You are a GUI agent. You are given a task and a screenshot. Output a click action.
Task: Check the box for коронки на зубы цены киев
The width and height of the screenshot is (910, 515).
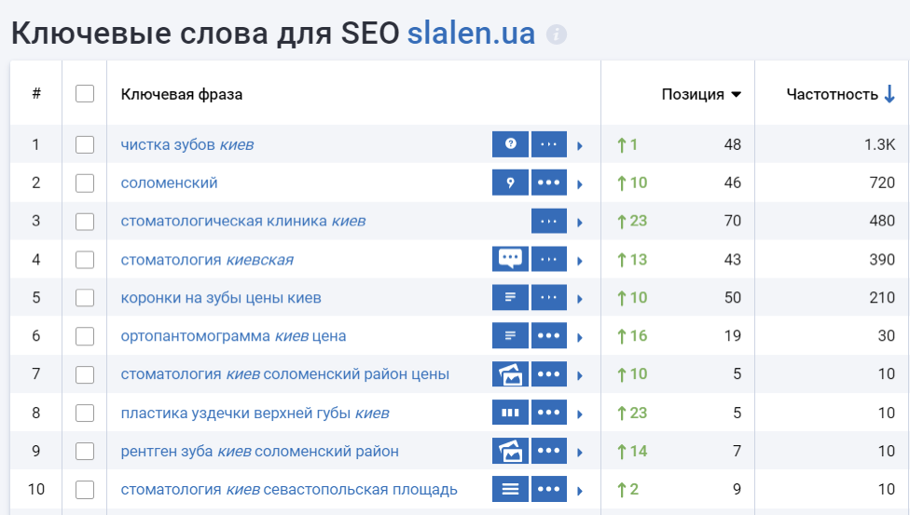85,297
